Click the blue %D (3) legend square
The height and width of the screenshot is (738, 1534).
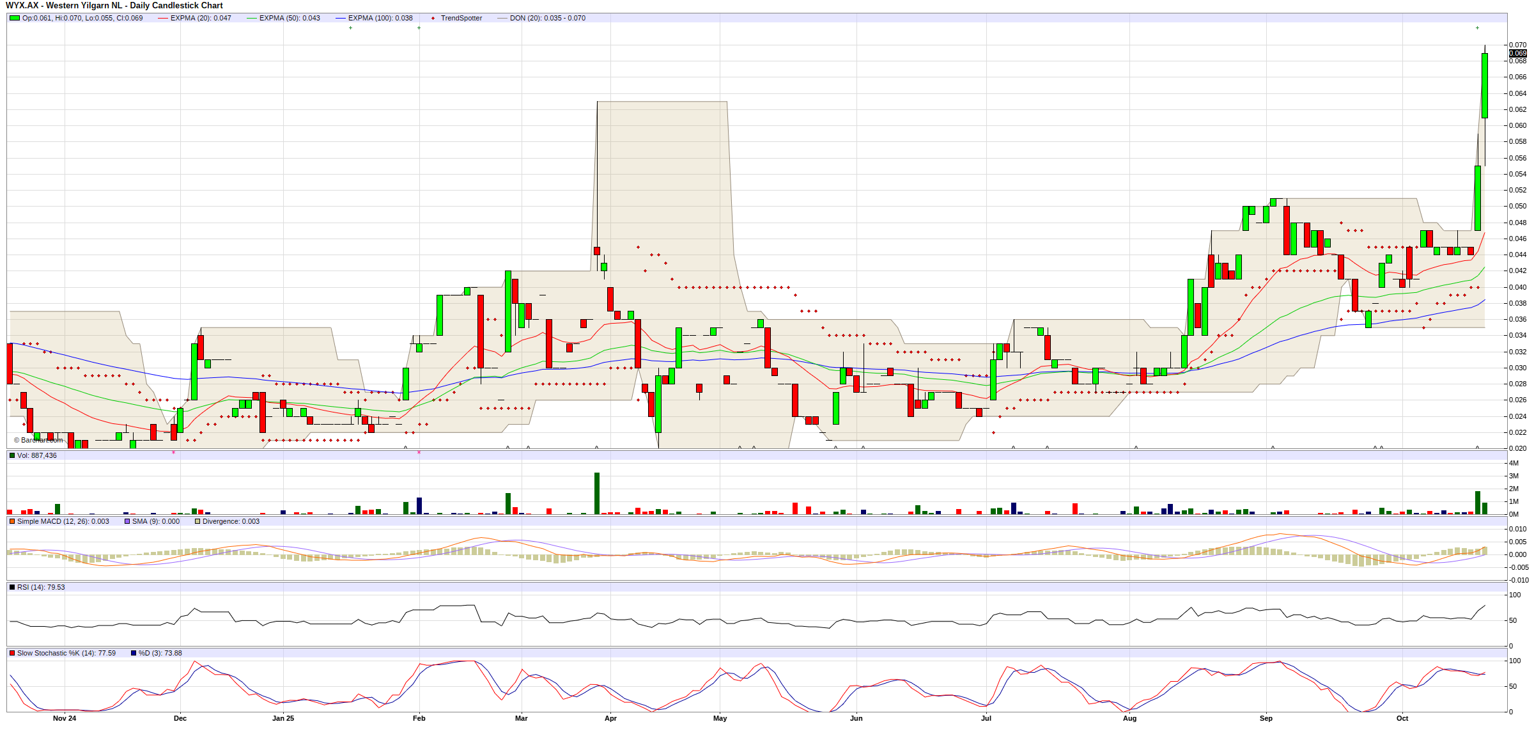tap(134, 653)
